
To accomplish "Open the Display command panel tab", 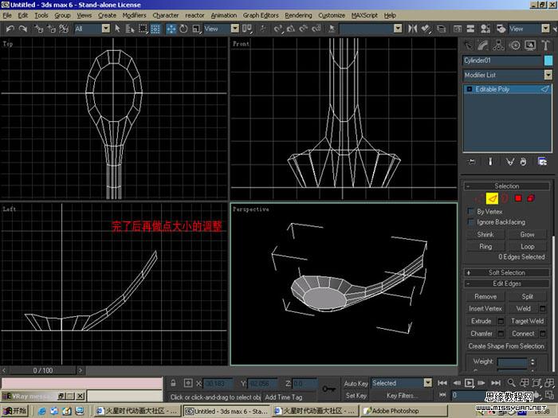I will pos(530,45).
